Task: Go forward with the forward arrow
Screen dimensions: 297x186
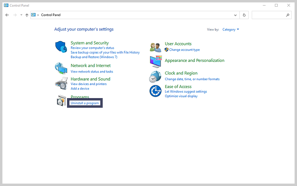Action: pos(15,15)
